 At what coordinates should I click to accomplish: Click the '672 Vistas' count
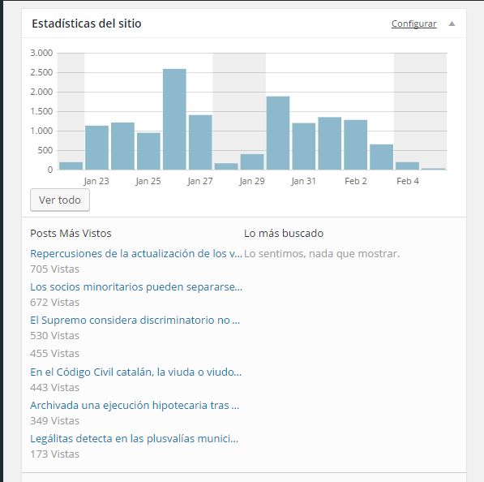pyautogui.click(x=54, y=303)
